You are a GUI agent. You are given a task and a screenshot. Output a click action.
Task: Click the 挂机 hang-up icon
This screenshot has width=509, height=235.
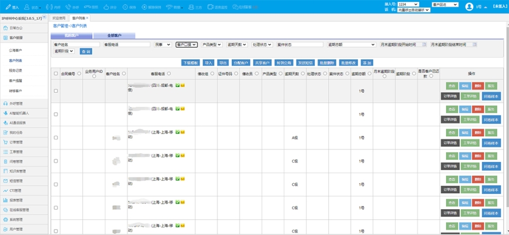click(89, 7)
